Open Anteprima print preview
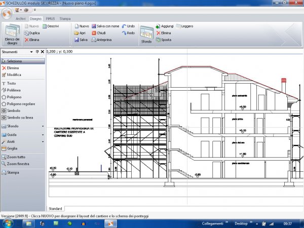Image resolution: width=304 pixels, height=228 pixels. coord(104,40)
